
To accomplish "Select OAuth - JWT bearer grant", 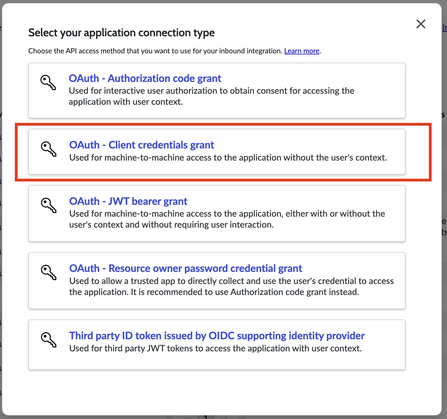I will (x=128, y=202).
